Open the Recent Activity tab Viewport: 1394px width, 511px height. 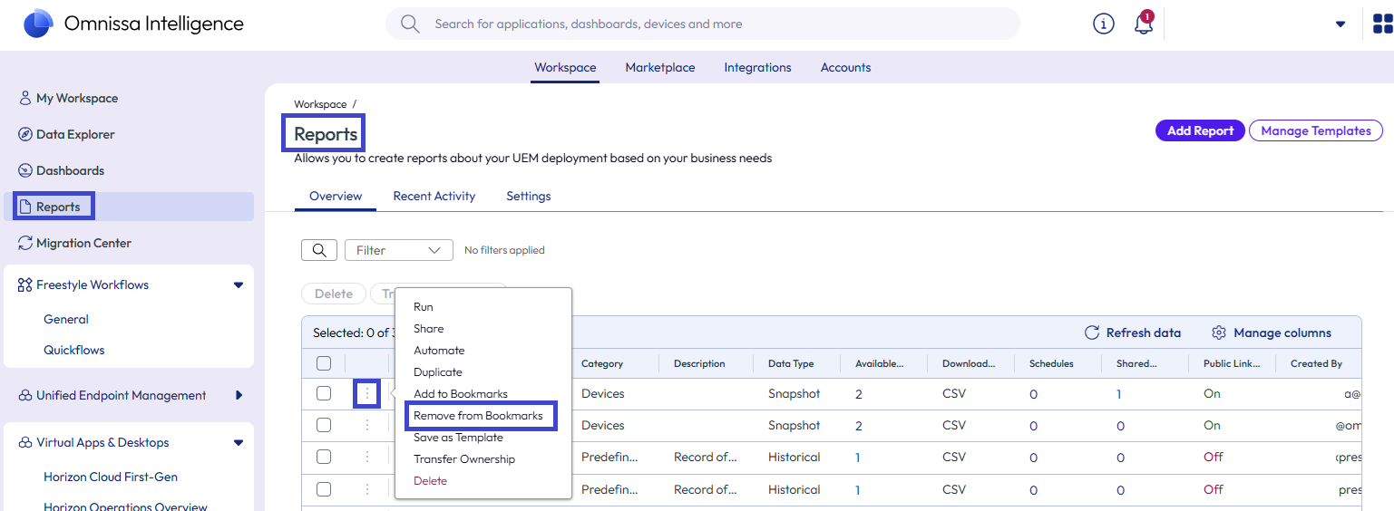point(434,197)
